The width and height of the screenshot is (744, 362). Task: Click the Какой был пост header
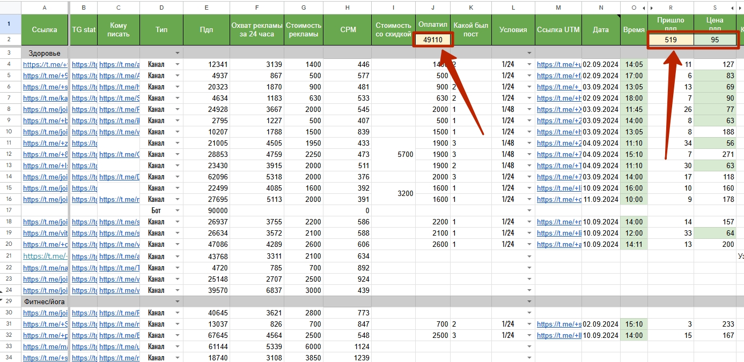click(470, 30)
